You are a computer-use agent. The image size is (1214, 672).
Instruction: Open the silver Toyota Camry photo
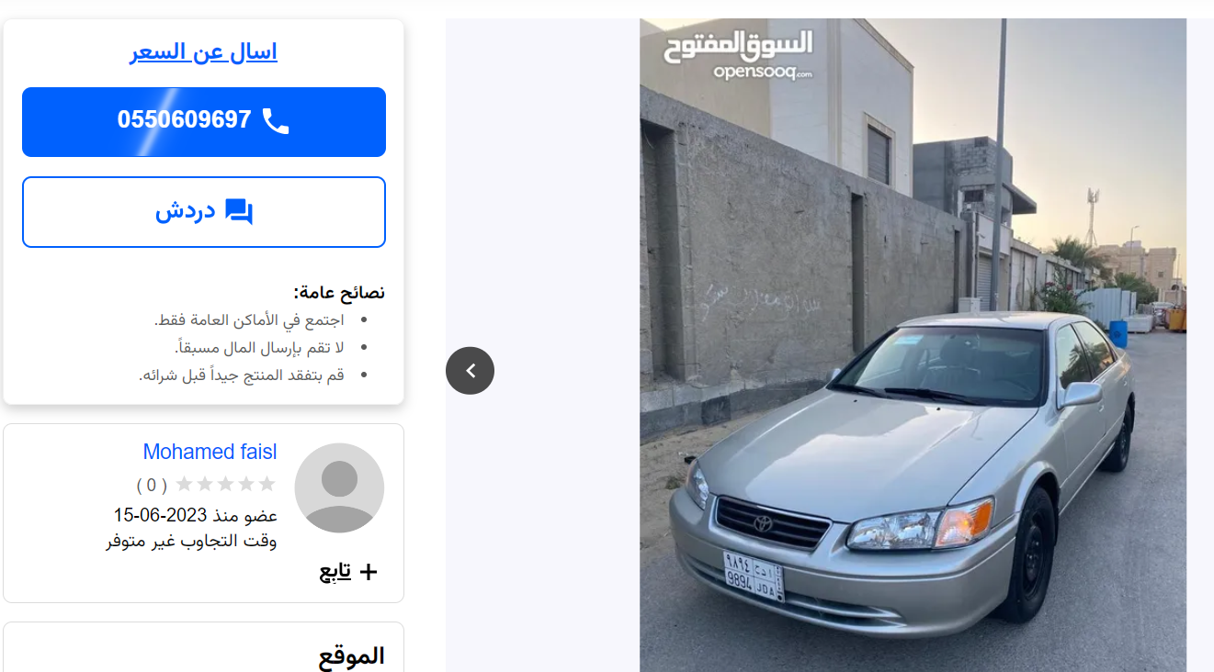(913, 345)
